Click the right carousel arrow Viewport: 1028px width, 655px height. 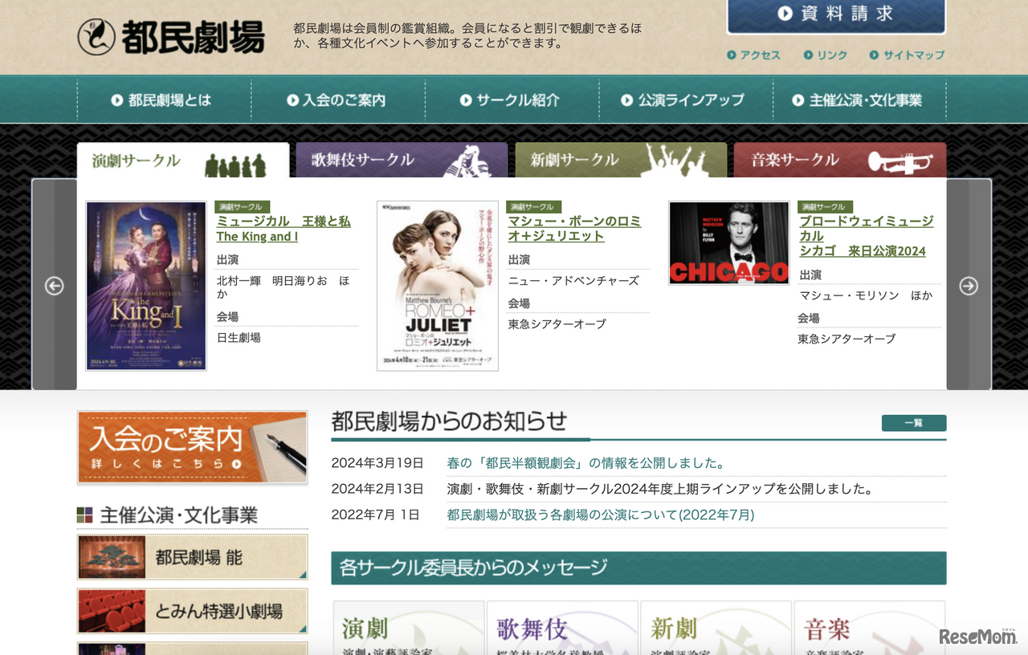click(x=969, y=286)
